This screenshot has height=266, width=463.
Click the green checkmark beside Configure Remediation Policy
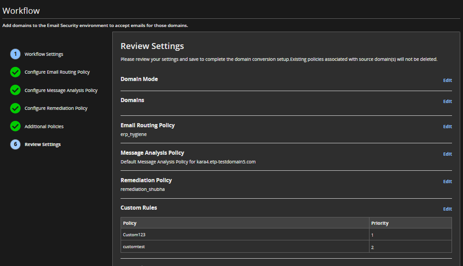(x=15, y=108)
